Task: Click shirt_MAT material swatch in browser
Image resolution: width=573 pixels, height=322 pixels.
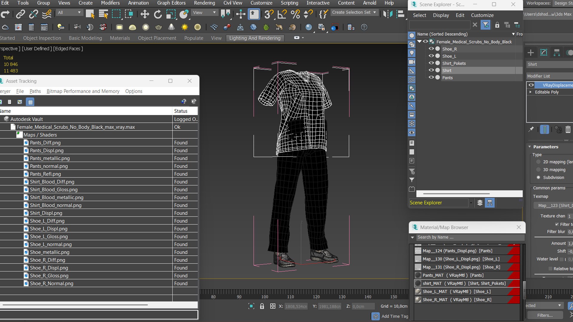Action: click(418, 284)
